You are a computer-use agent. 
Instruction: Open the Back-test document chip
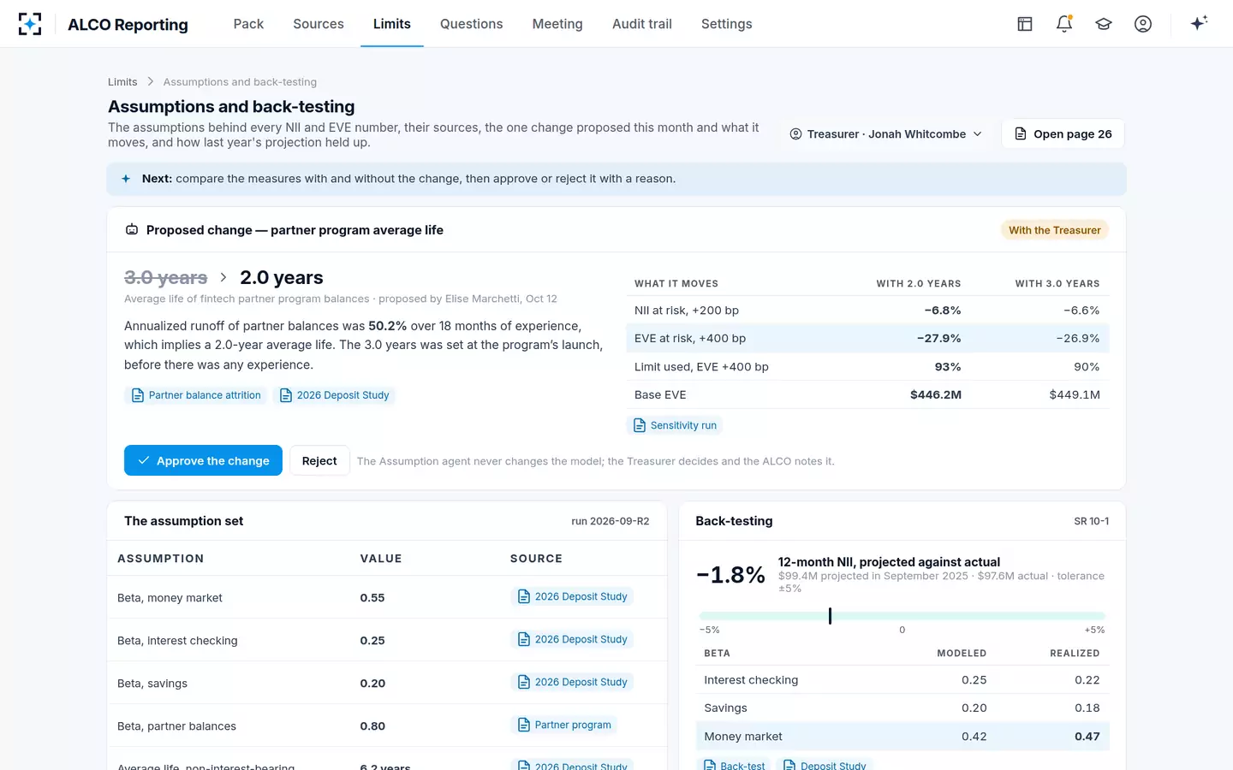point(734,764)
